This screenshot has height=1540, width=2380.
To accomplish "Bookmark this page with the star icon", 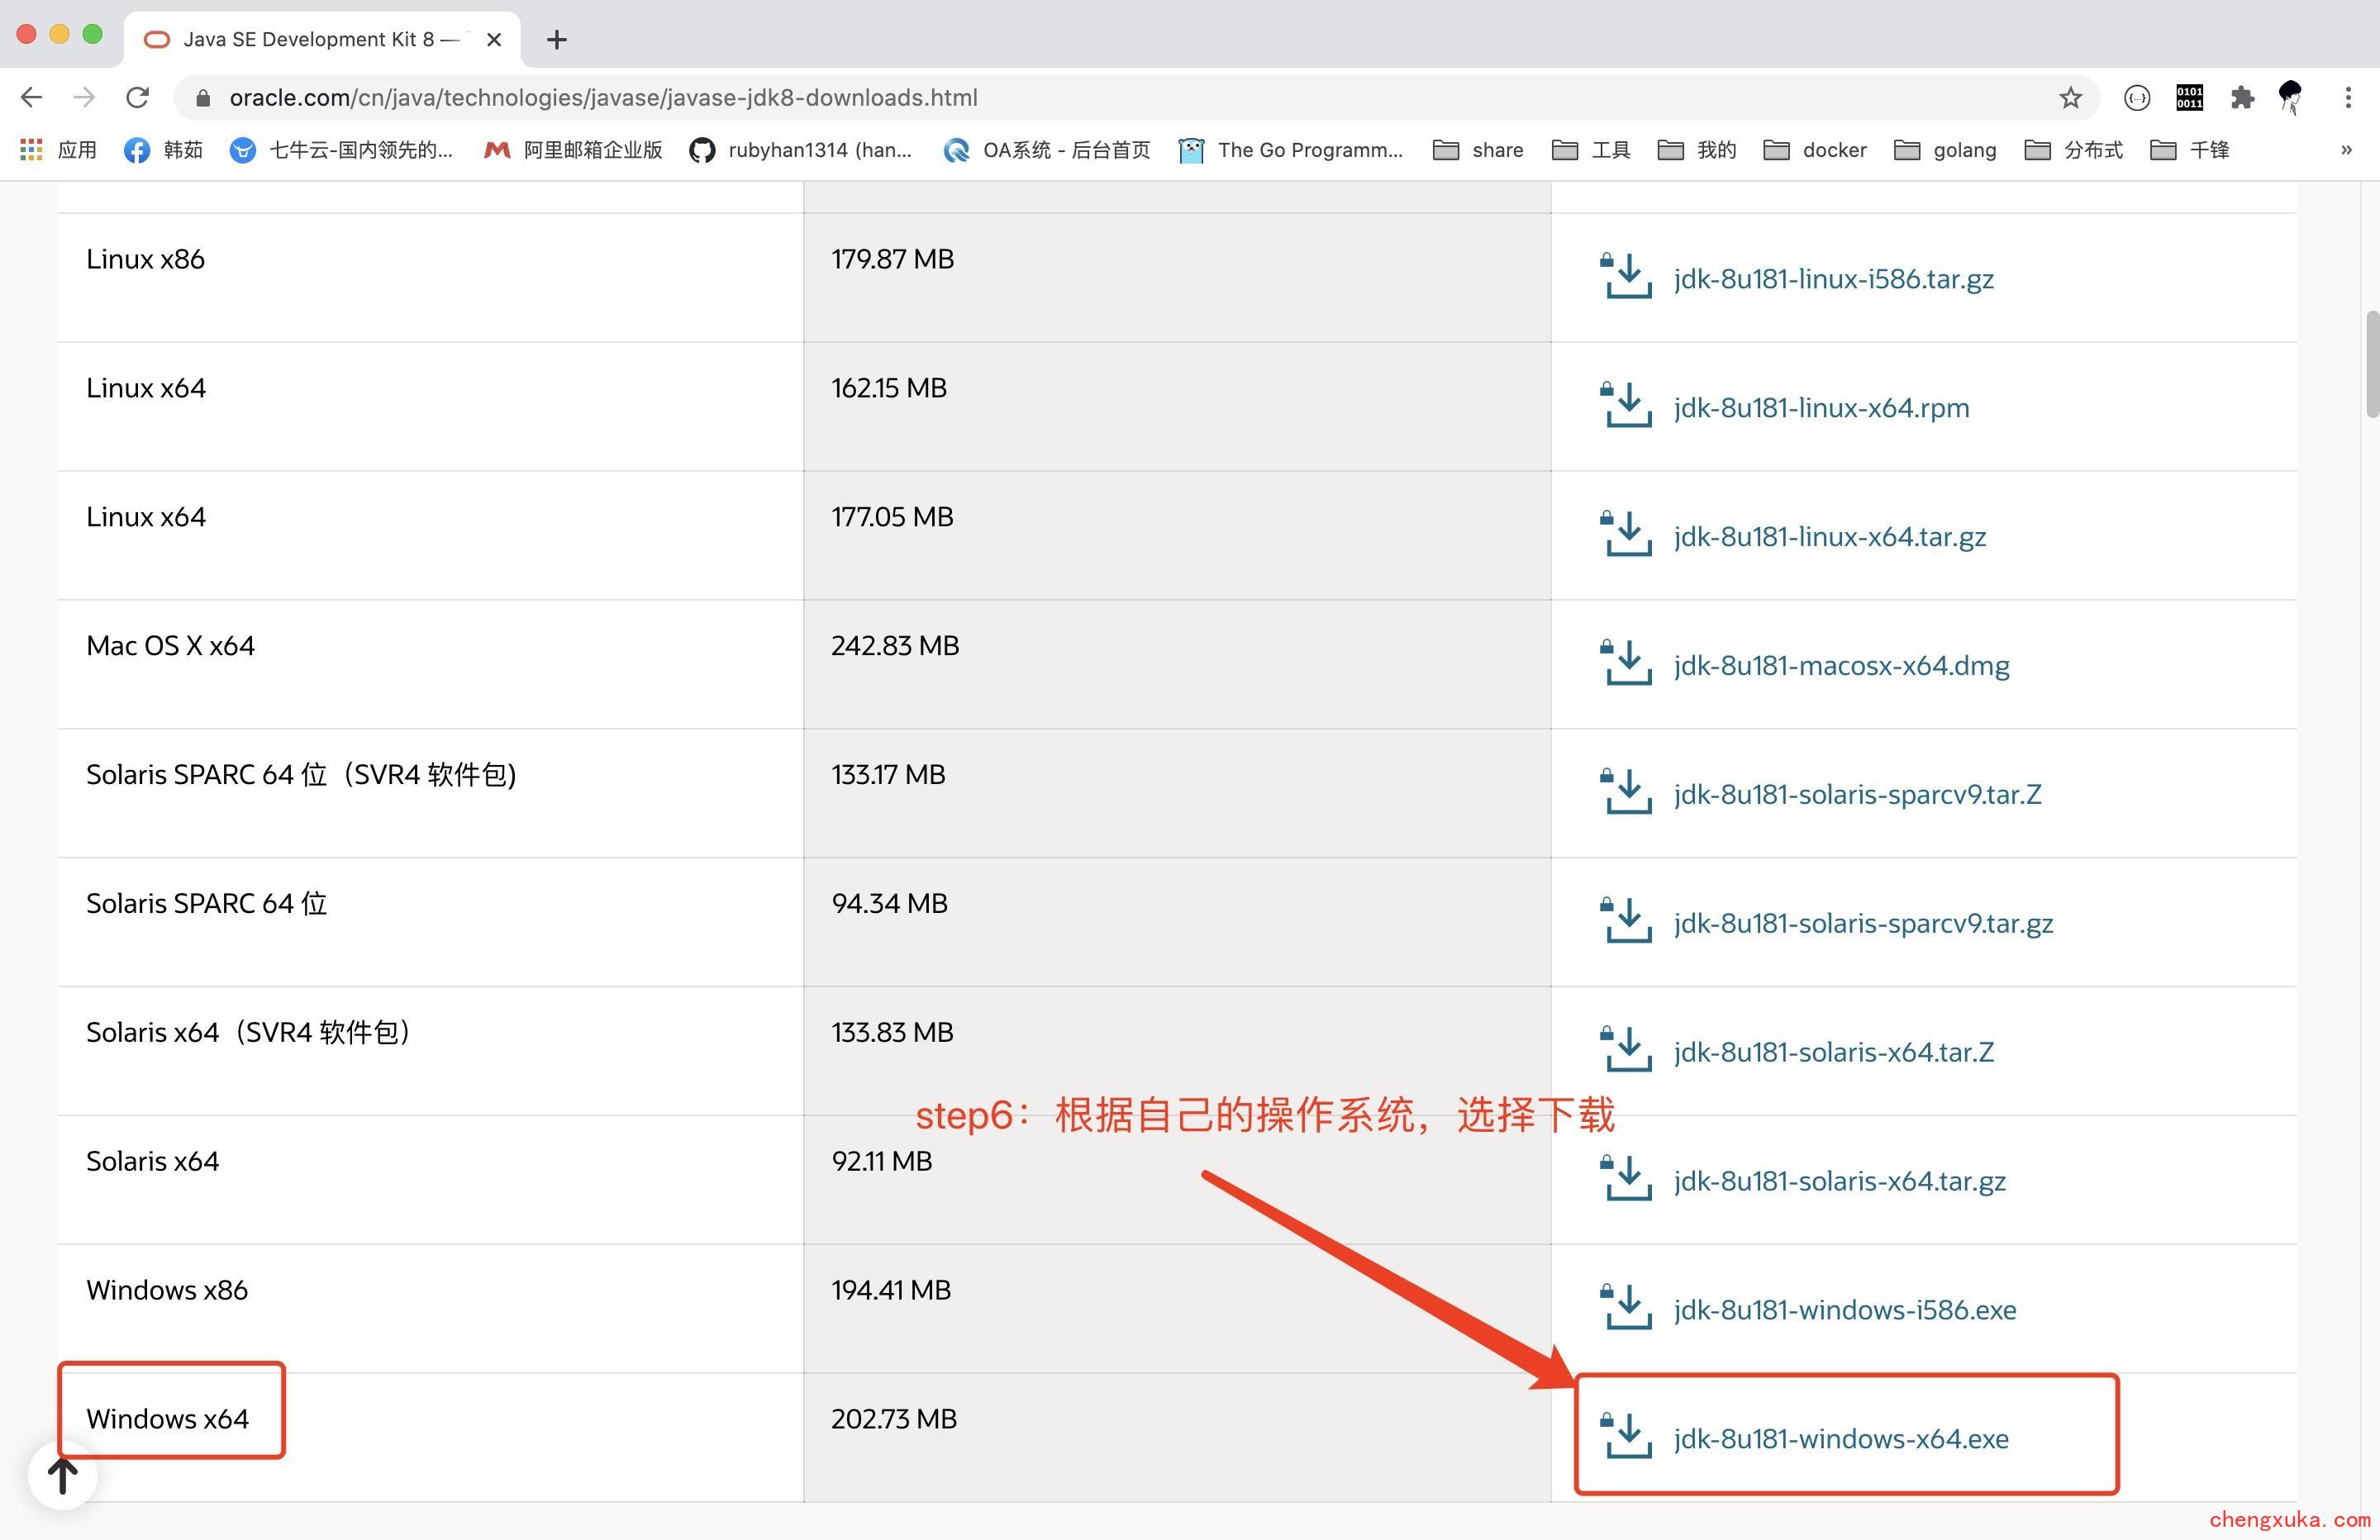I will 2070,97.
